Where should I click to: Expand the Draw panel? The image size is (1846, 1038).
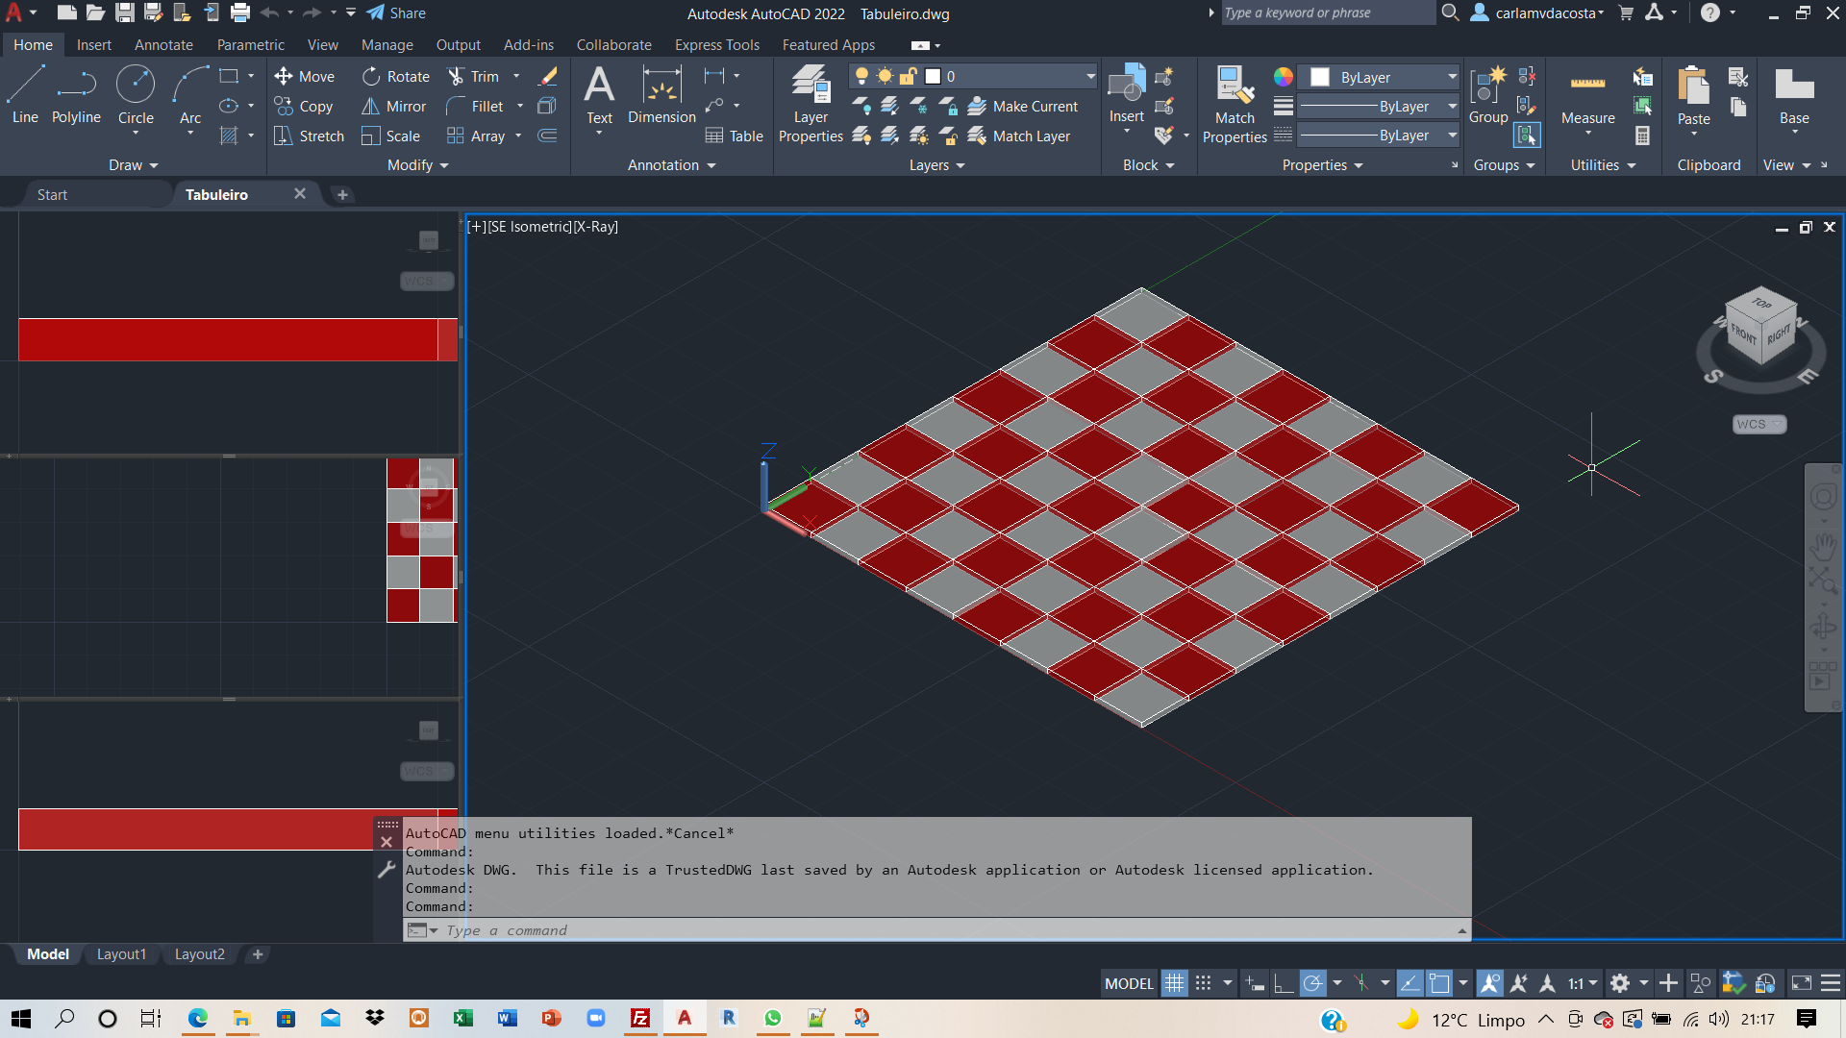coord(133,165)
